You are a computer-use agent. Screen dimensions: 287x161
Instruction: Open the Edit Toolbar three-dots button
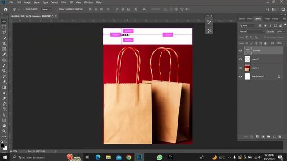coord(4,136)
